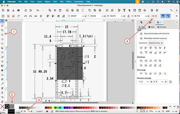Toggle Move/align selection as group
Image resolution: width=180 pixels, height=114 pixels.
point(141,38)
